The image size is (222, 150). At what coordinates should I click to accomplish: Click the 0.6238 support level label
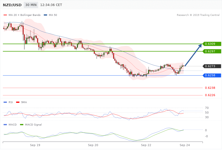coord(210,88)
